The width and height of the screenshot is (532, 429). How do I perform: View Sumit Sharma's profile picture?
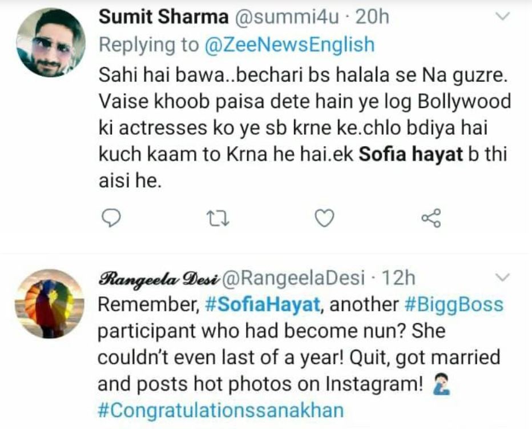tap(50, 43)
